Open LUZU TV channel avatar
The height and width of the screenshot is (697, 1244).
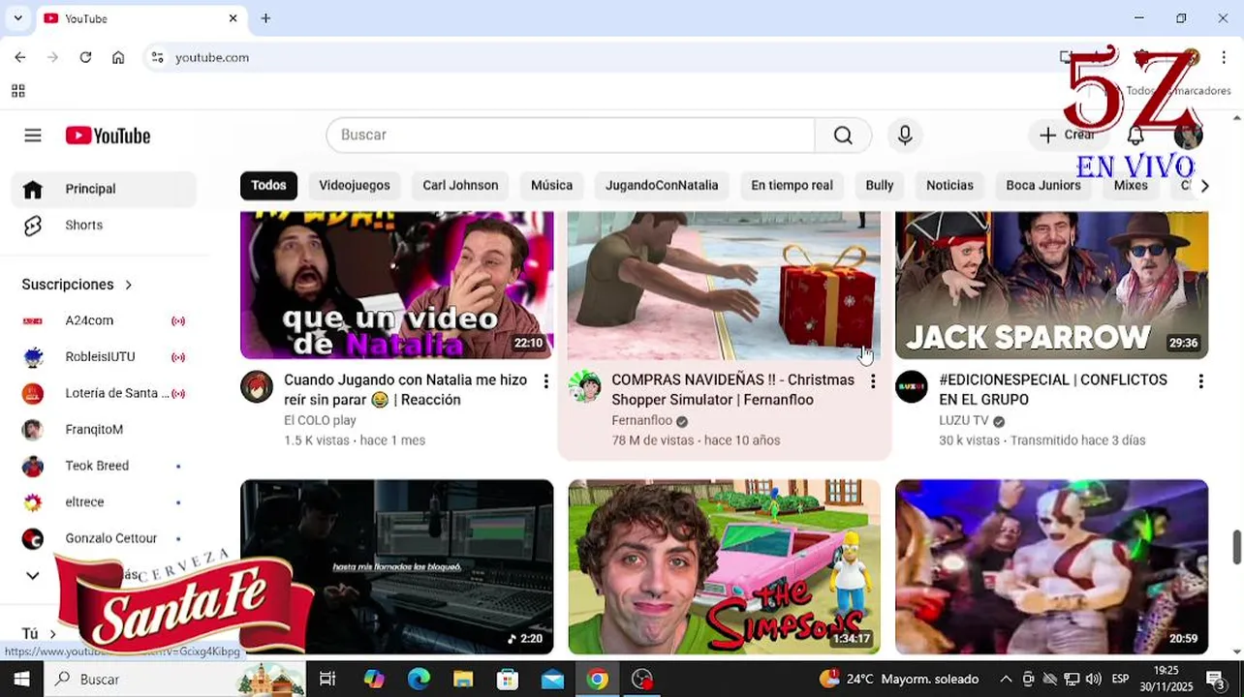[x=912, y=386]
